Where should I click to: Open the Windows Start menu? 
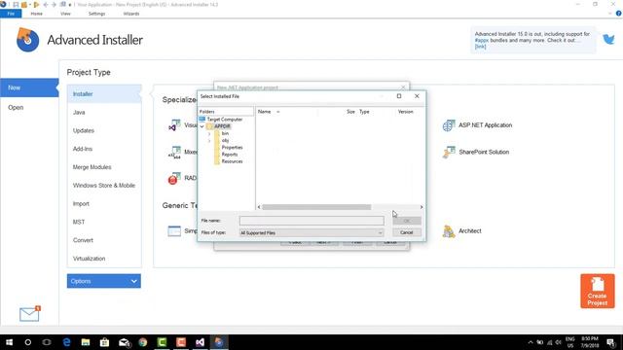click(9, 342)
